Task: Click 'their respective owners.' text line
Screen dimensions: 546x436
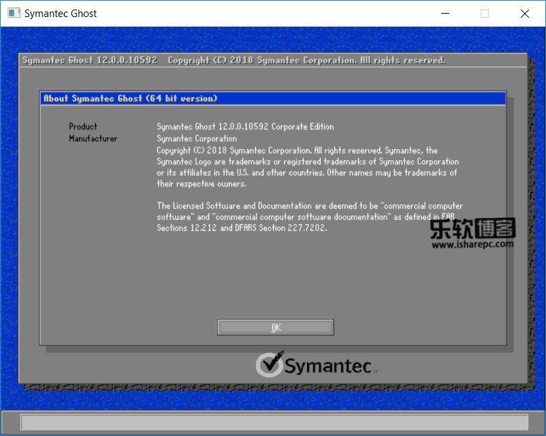Action: (202, 184)
